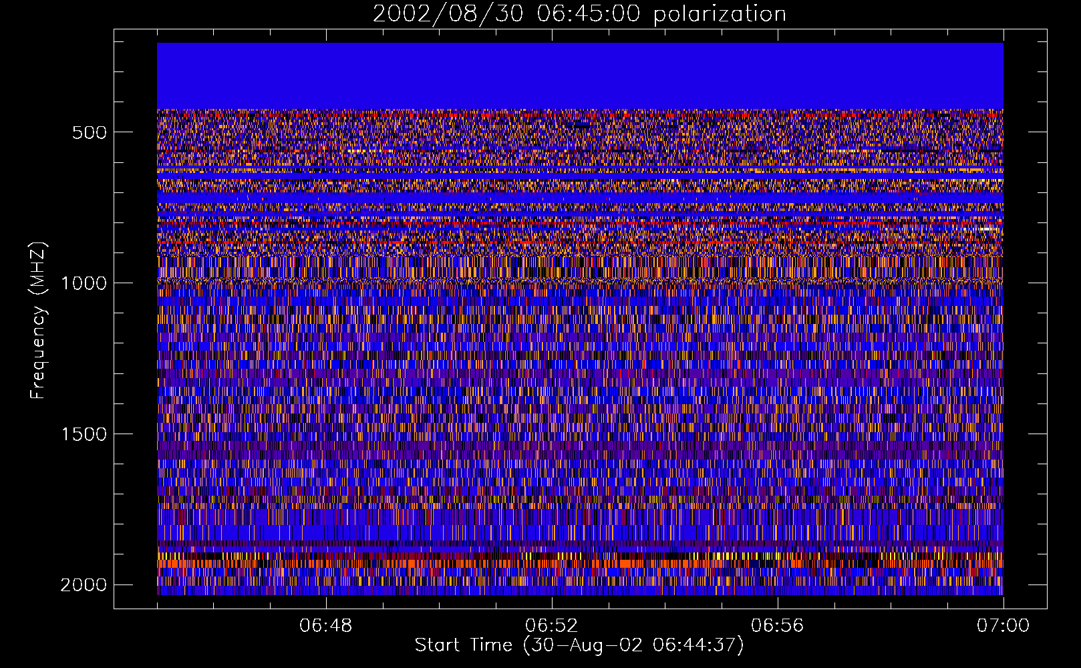The image size is (1081, 668).
Task: Click the '06:56' time tick label
Action: click(778, 626)
